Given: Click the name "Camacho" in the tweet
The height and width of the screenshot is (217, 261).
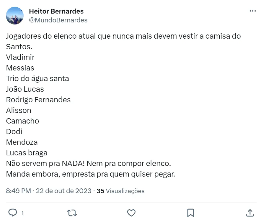Looking at the screenshot, I should click(x=22, y=121).
